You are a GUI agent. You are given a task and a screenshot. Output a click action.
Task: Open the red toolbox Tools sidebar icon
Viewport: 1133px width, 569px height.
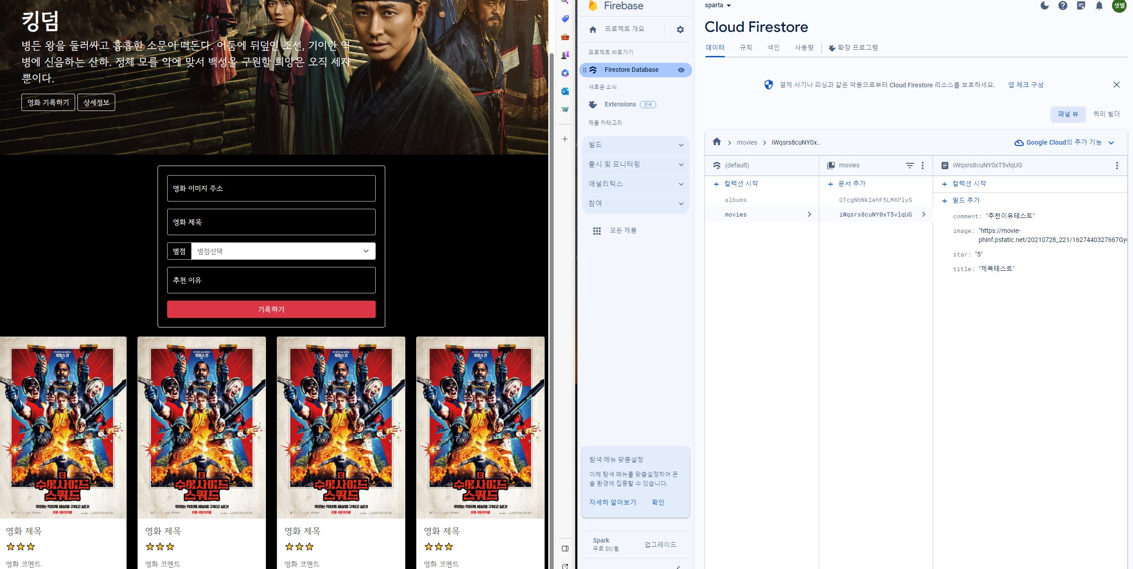(x=565, y=37)
